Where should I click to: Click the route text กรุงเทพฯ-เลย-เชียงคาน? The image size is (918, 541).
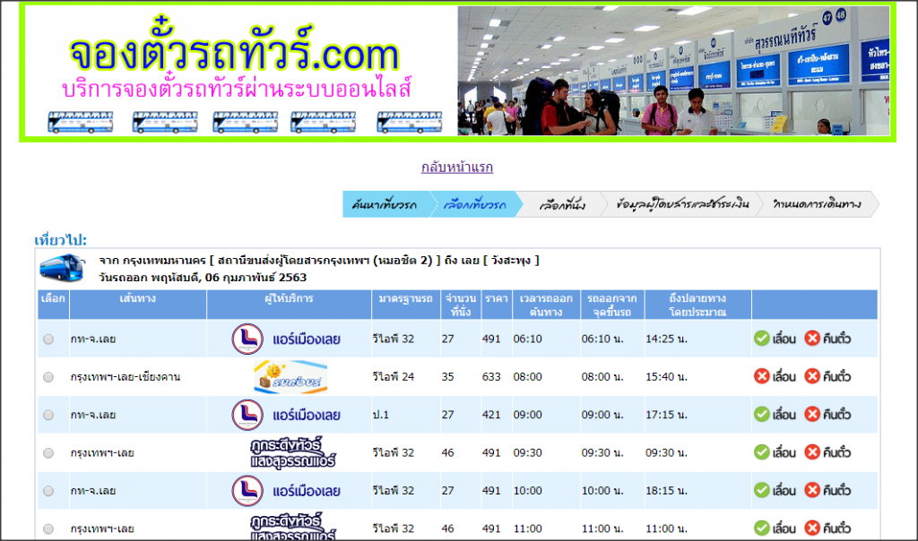(x=126, y=377)
